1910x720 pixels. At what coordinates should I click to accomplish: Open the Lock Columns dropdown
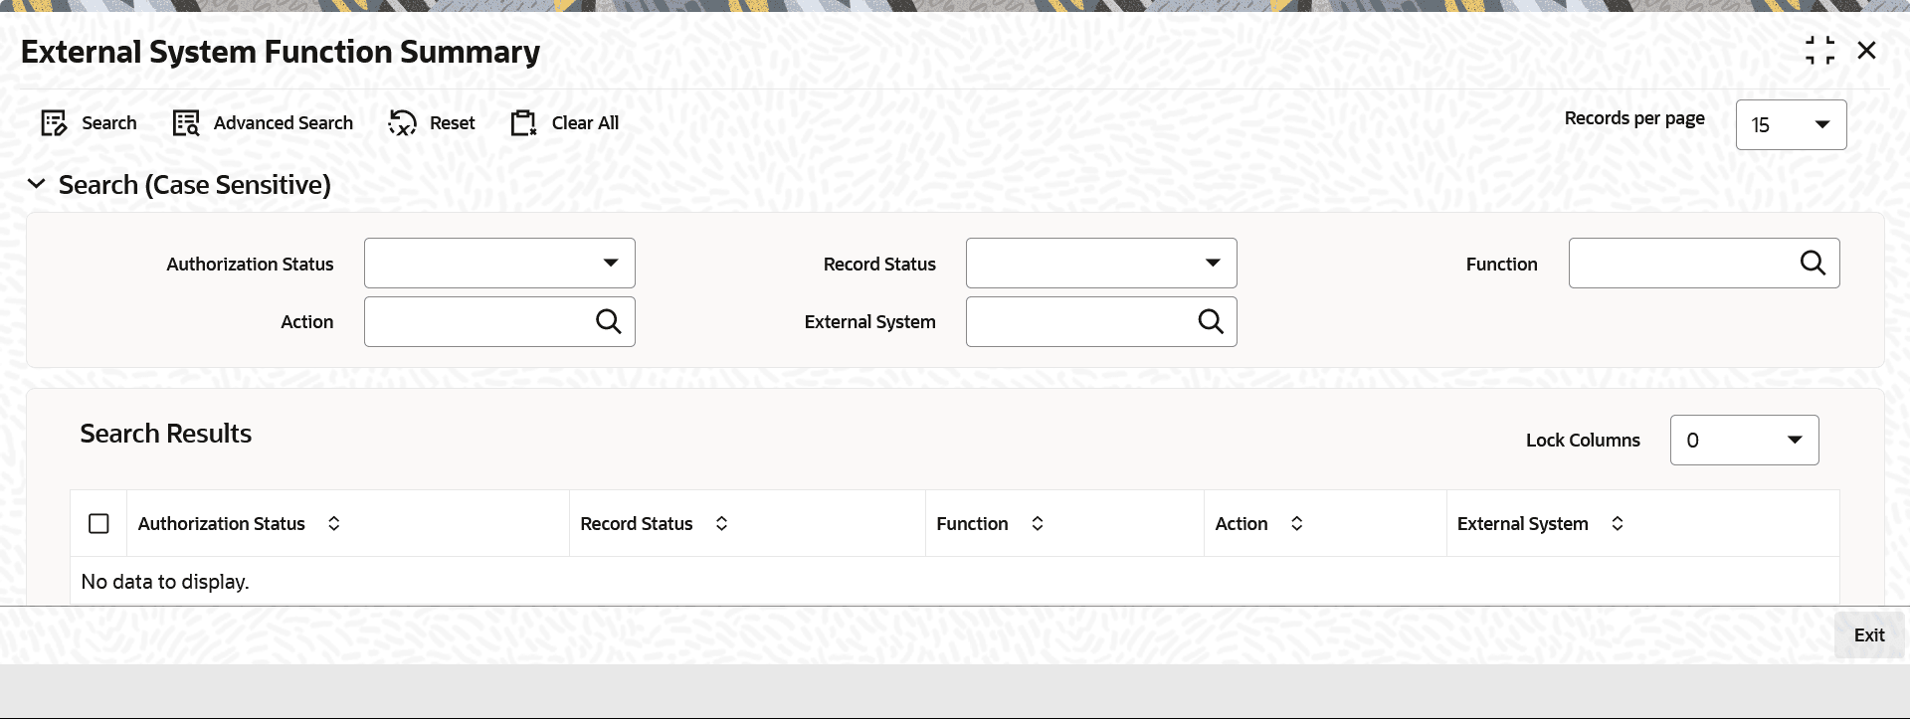click(x=1744, y=440)
